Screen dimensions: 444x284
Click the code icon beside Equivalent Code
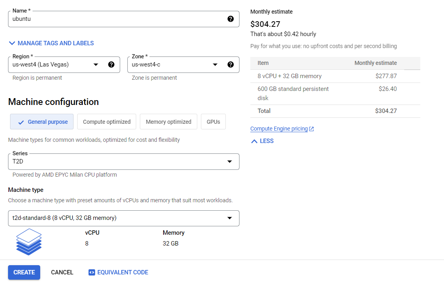pyautogui.click(x=92, y=272)
